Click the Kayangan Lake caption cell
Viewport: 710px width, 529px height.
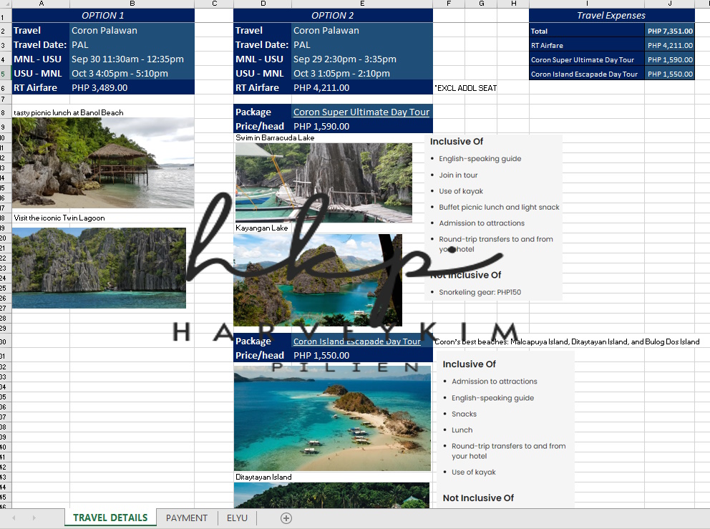tap(262, 228)
